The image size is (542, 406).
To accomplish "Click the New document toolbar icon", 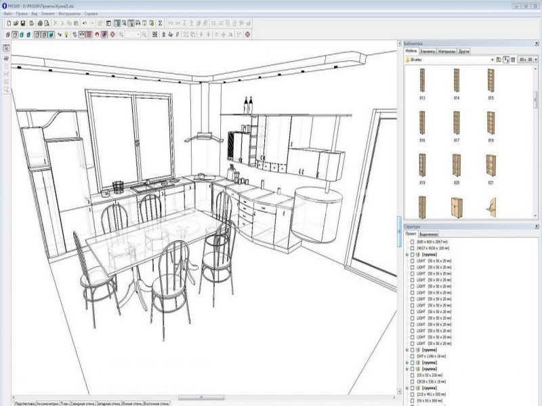I will (x=9, y=24).
